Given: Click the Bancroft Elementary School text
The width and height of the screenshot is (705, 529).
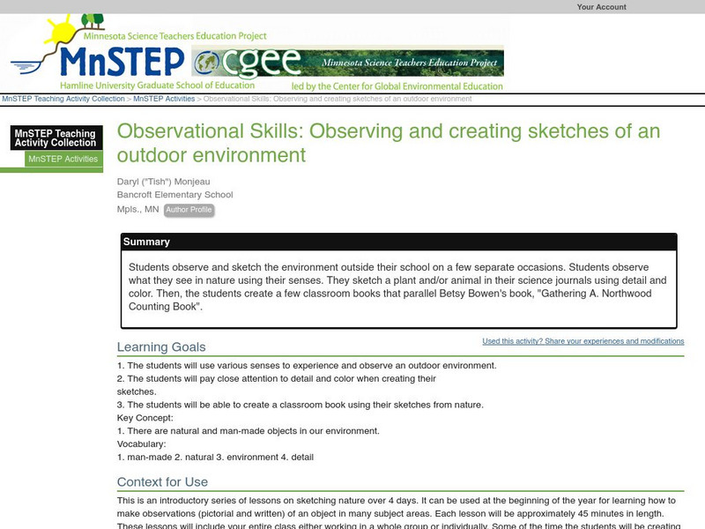Looking at the screenshot, I should click(174, 194).
